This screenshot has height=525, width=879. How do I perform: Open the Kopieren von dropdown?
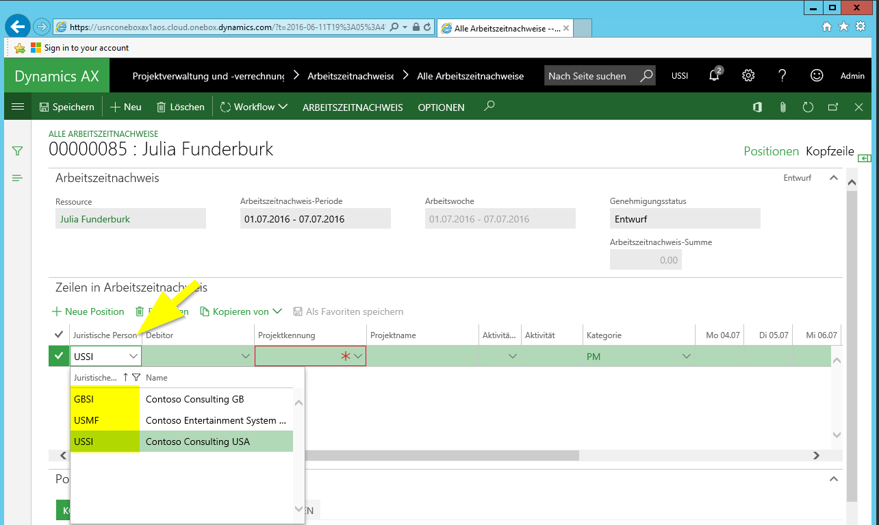coord(241,311)
